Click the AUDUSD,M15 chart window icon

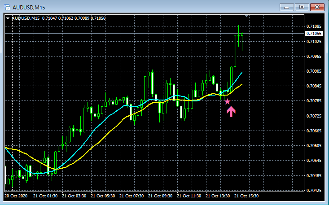pyautogui.click(x=7, y=7)
